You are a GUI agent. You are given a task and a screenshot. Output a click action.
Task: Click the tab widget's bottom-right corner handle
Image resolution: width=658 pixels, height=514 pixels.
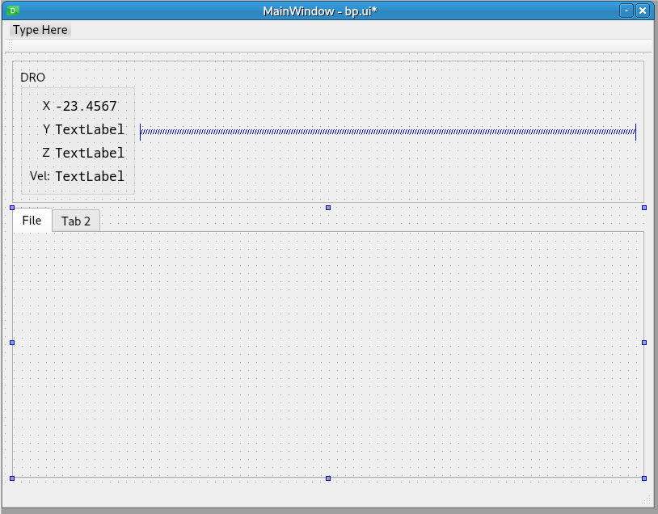click(644, 478)
